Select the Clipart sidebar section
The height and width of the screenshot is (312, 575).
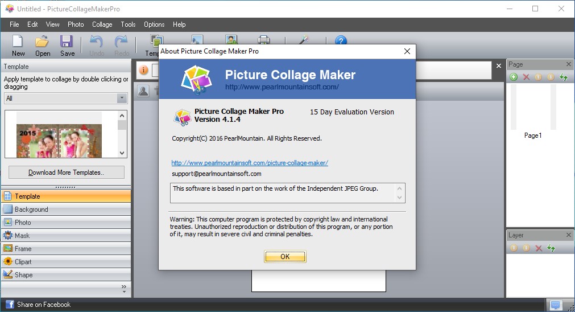pyautogui.click(x=66, y=262)
